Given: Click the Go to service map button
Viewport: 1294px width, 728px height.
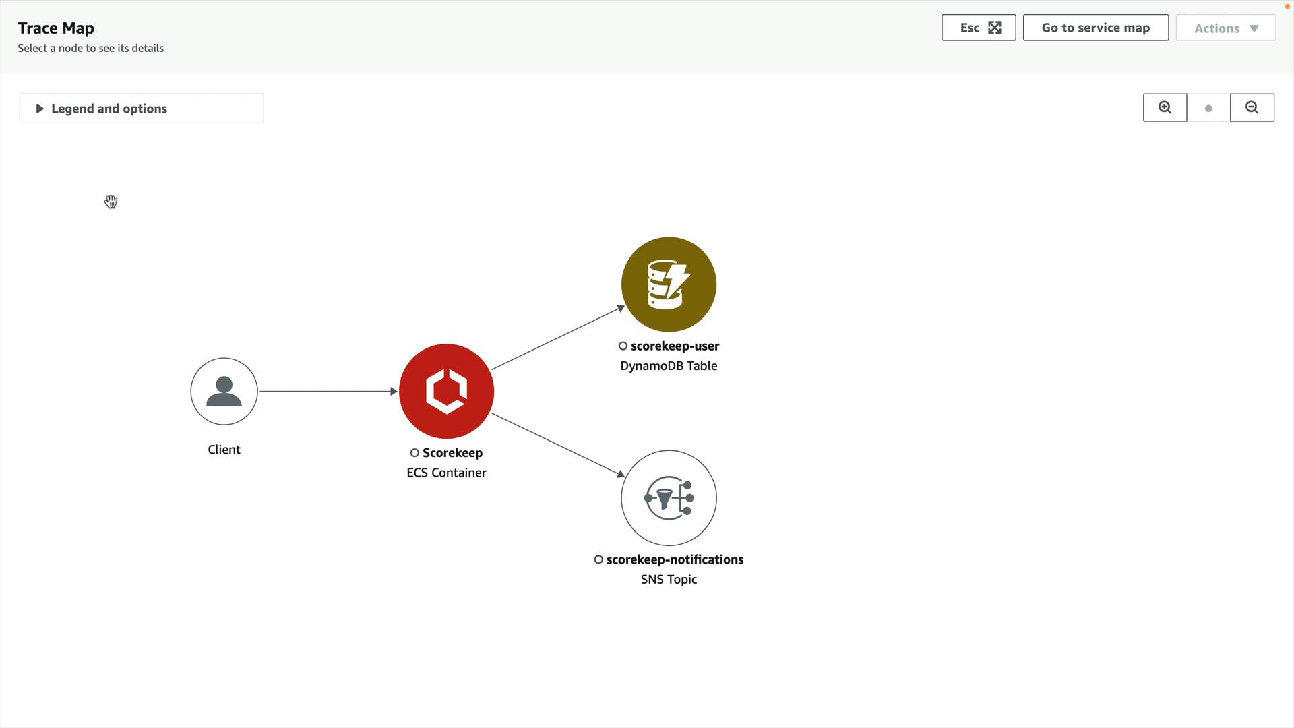Looking at the screenshot, I should (x=1095, y=28).
